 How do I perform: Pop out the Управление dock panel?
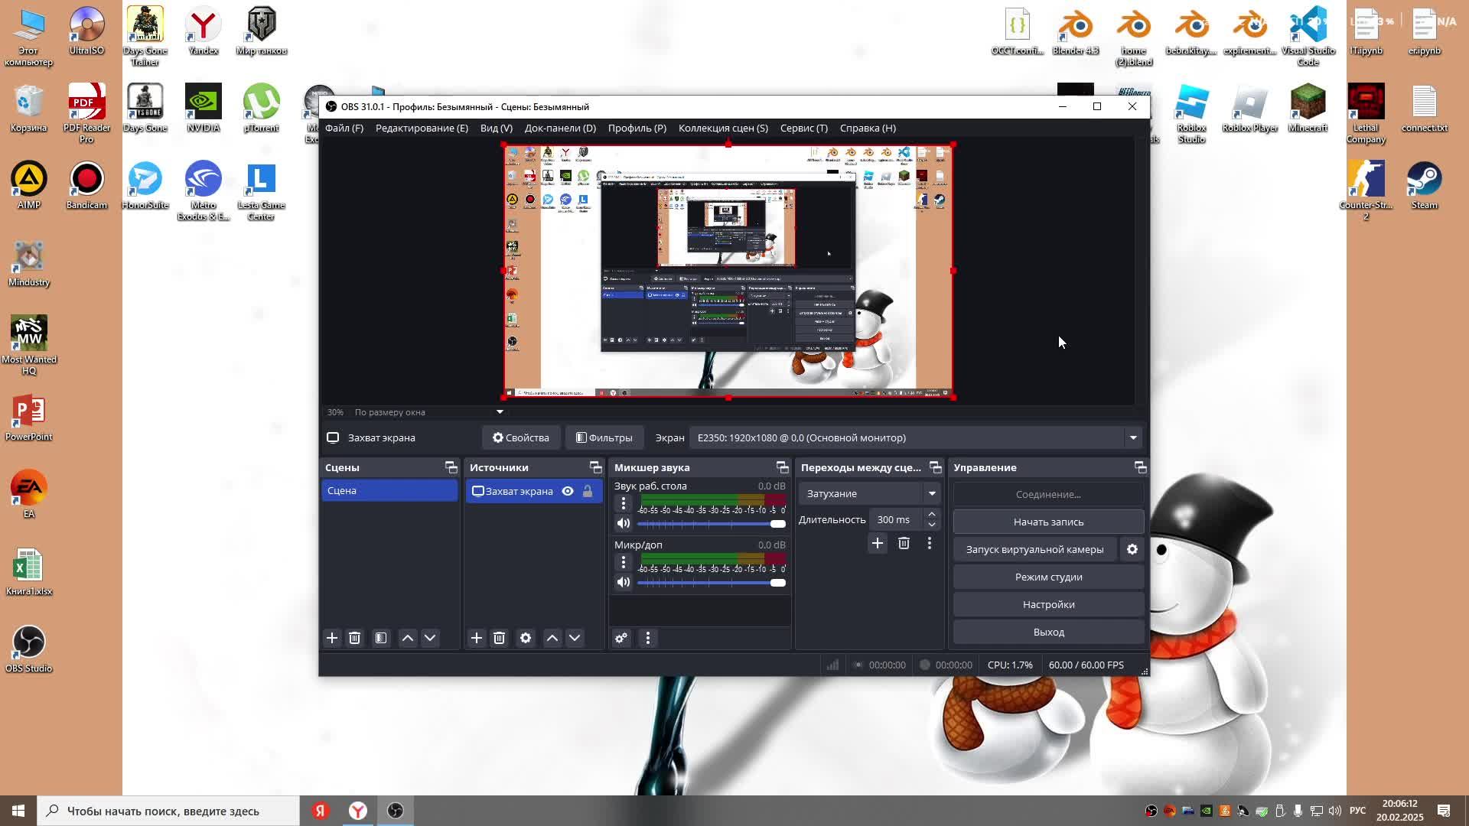1140,467
